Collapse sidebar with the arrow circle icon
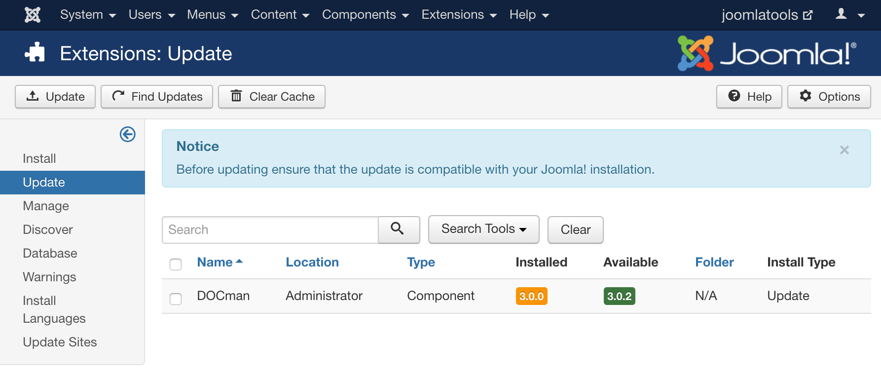Screen dimensions: 881x377 click(127, 134)
